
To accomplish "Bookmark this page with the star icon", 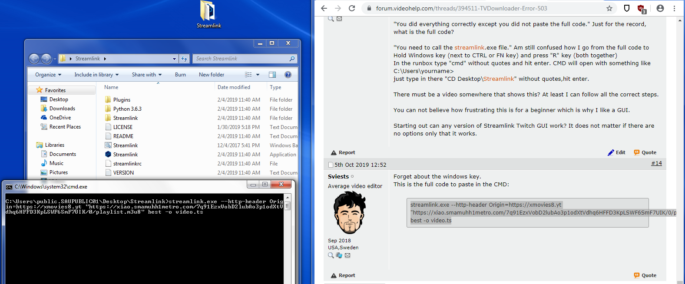I will point(609,8).
